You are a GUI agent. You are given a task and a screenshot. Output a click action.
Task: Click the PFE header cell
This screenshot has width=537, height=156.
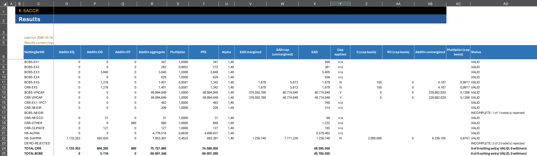204,52
